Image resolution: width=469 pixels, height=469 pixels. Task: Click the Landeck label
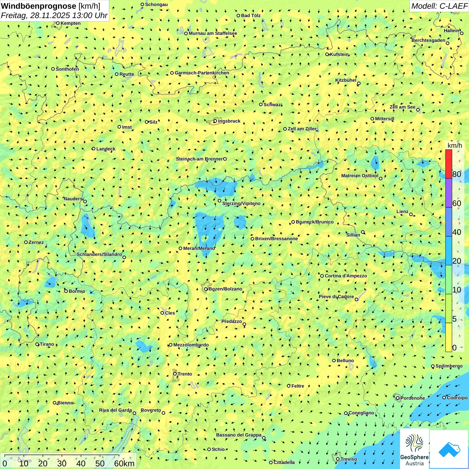click(106, 149)
